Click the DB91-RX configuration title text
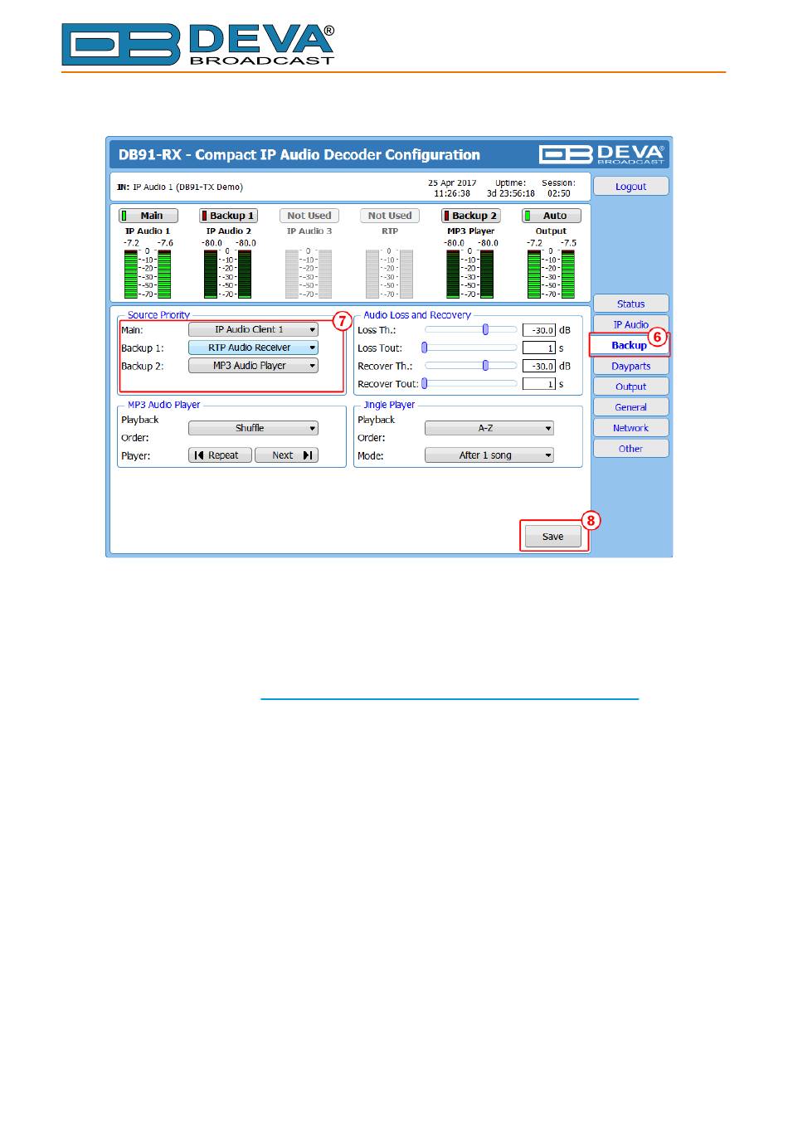 tap(299, 155)
